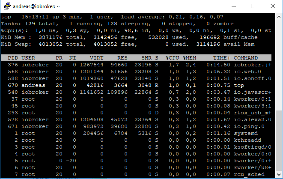Click the '128 sleeping' tasks count
Screen dimensions: 283x179
tap(128, 24)
